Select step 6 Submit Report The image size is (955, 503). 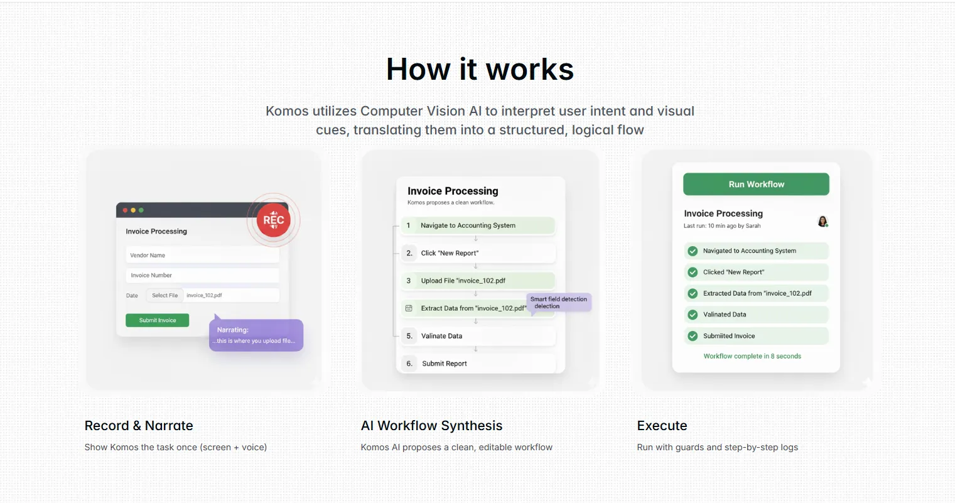(x=478, y=364)
